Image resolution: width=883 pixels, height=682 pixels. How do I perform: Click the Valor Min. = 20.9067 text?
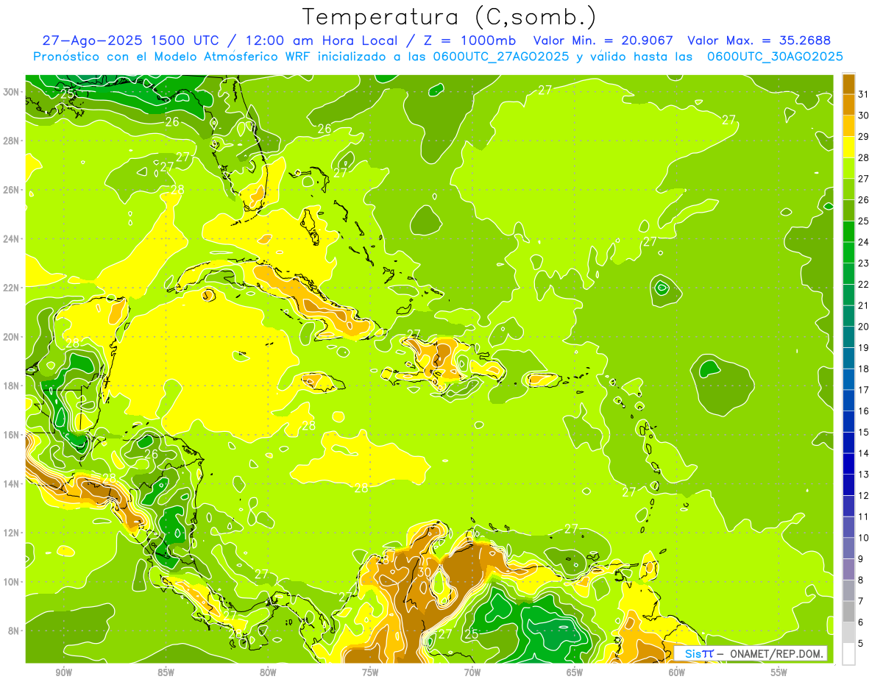[603, 40]
